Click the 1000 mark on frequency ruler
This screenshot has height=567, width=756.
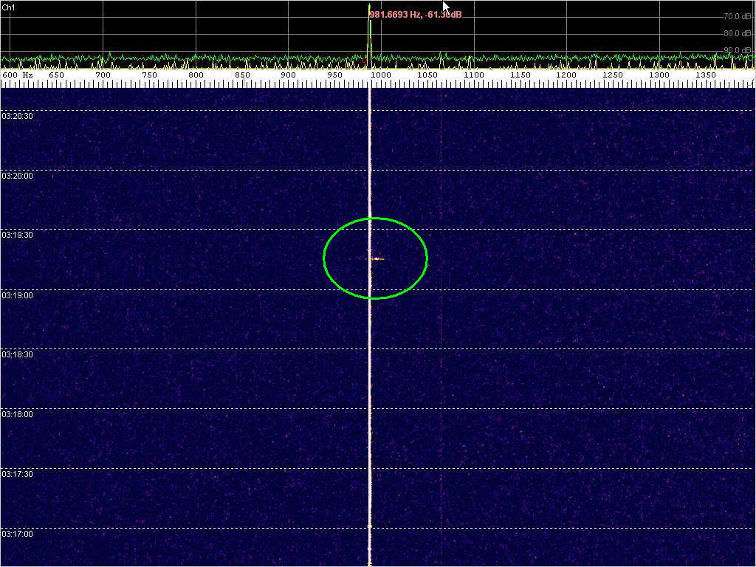coord(381,75)
